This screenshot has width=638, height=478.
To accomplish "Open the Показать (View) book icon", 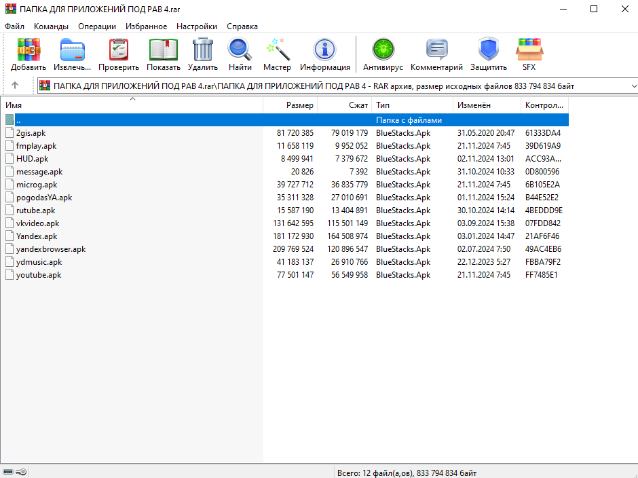I will pos(164,50).
